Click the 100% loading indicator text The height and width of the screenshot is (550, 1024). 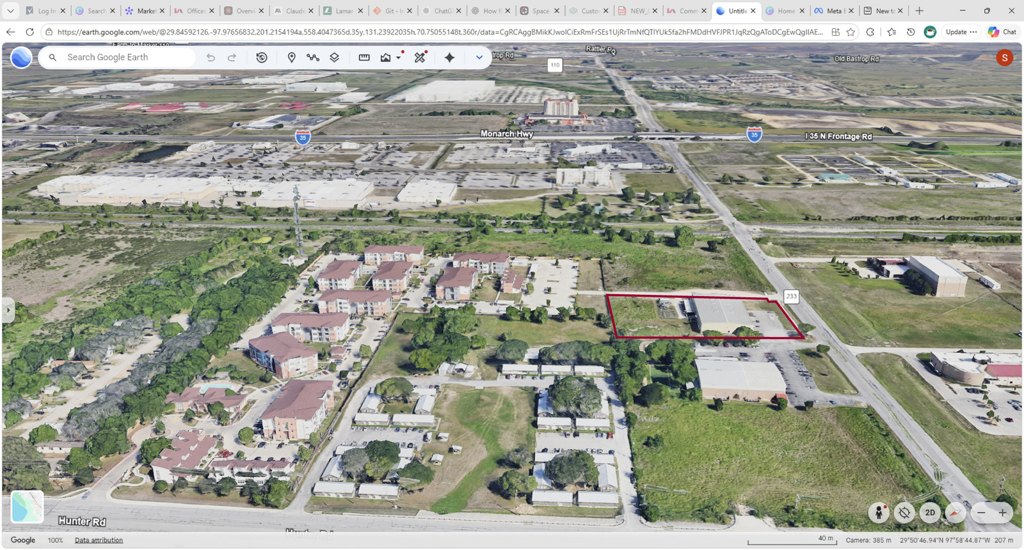pyautogui.click(x=55, y=540)
